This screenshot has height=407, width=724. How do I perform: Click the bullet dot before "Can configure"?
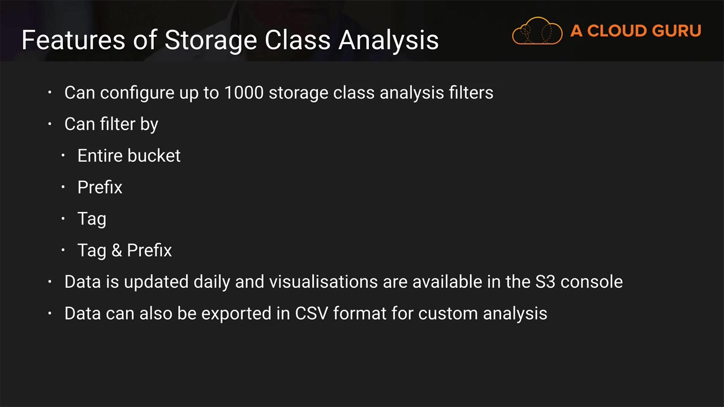click(50, 92)
